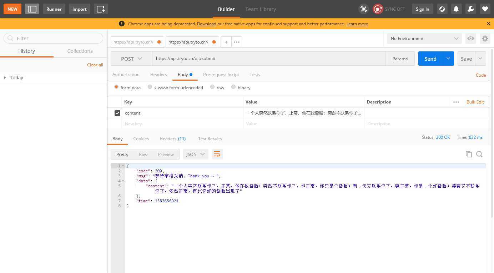Switch to the Team Library tab

pos(261,9)
